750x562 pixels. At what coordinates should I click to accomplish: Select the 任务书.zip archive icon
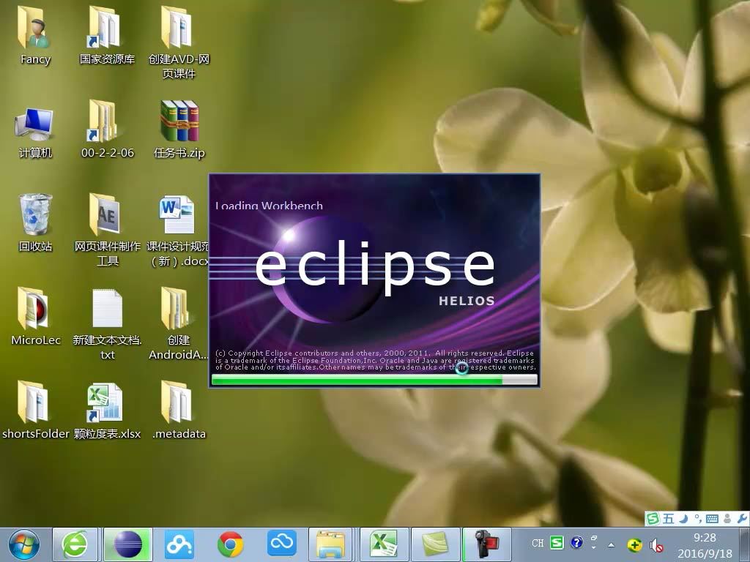pyautogui.click(x=179, y=130)
